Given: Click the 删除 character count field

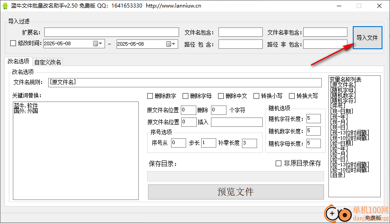Looking at the screenshot, I should point(218,110).
